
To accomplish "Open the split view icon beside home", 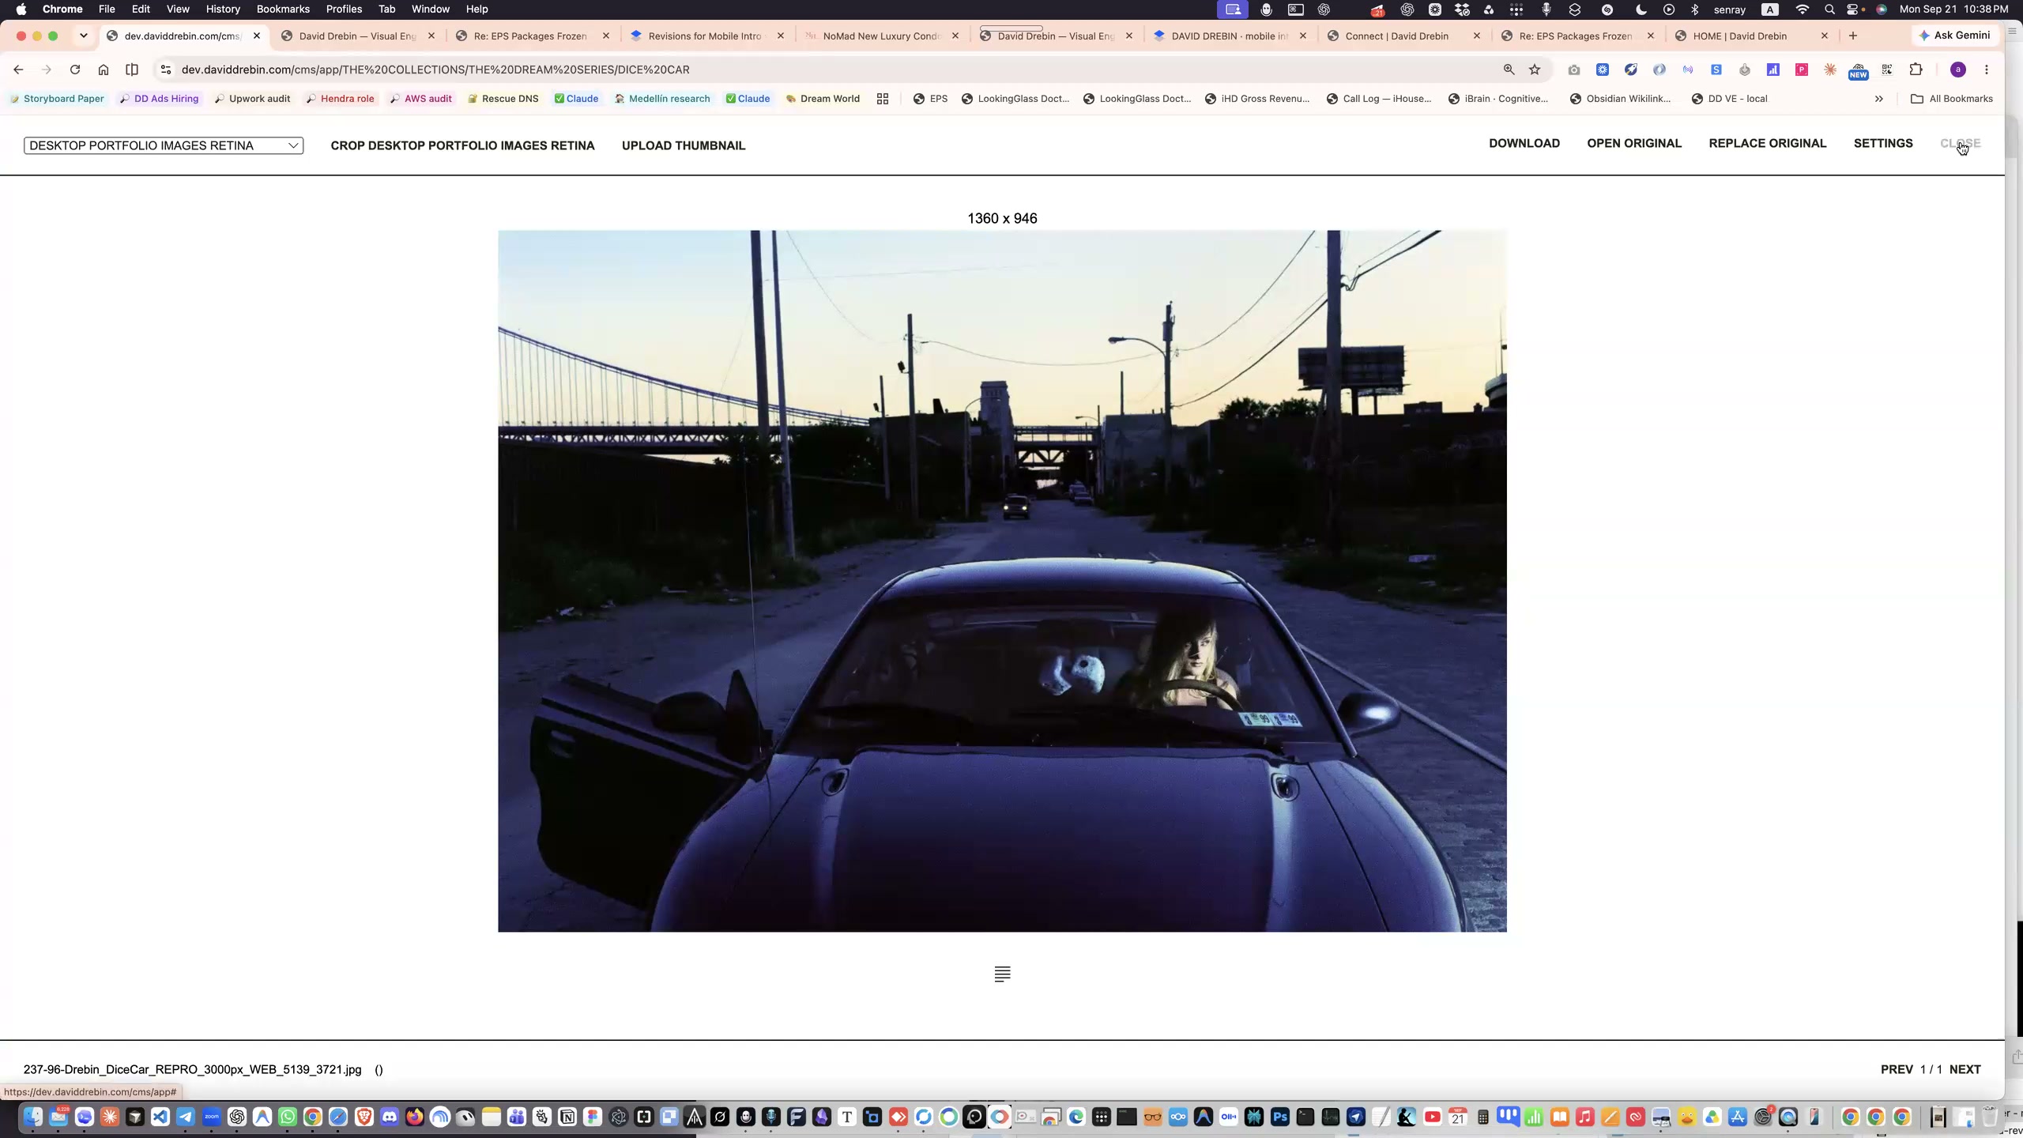I will [132, 70].
